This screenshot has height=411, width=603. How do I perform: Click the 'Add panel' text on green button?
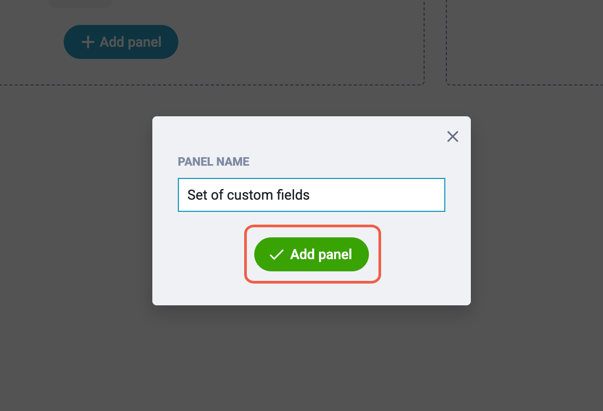321,254
